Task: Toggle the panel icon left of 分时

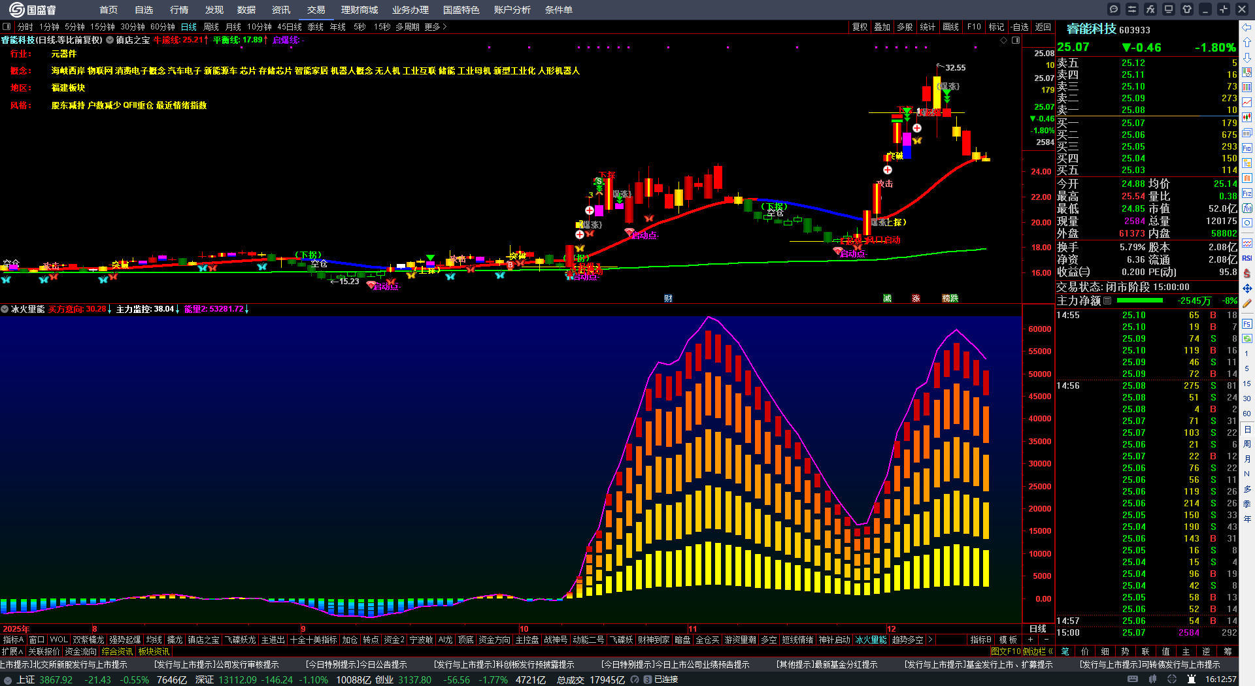Action: tap(7, 27)
